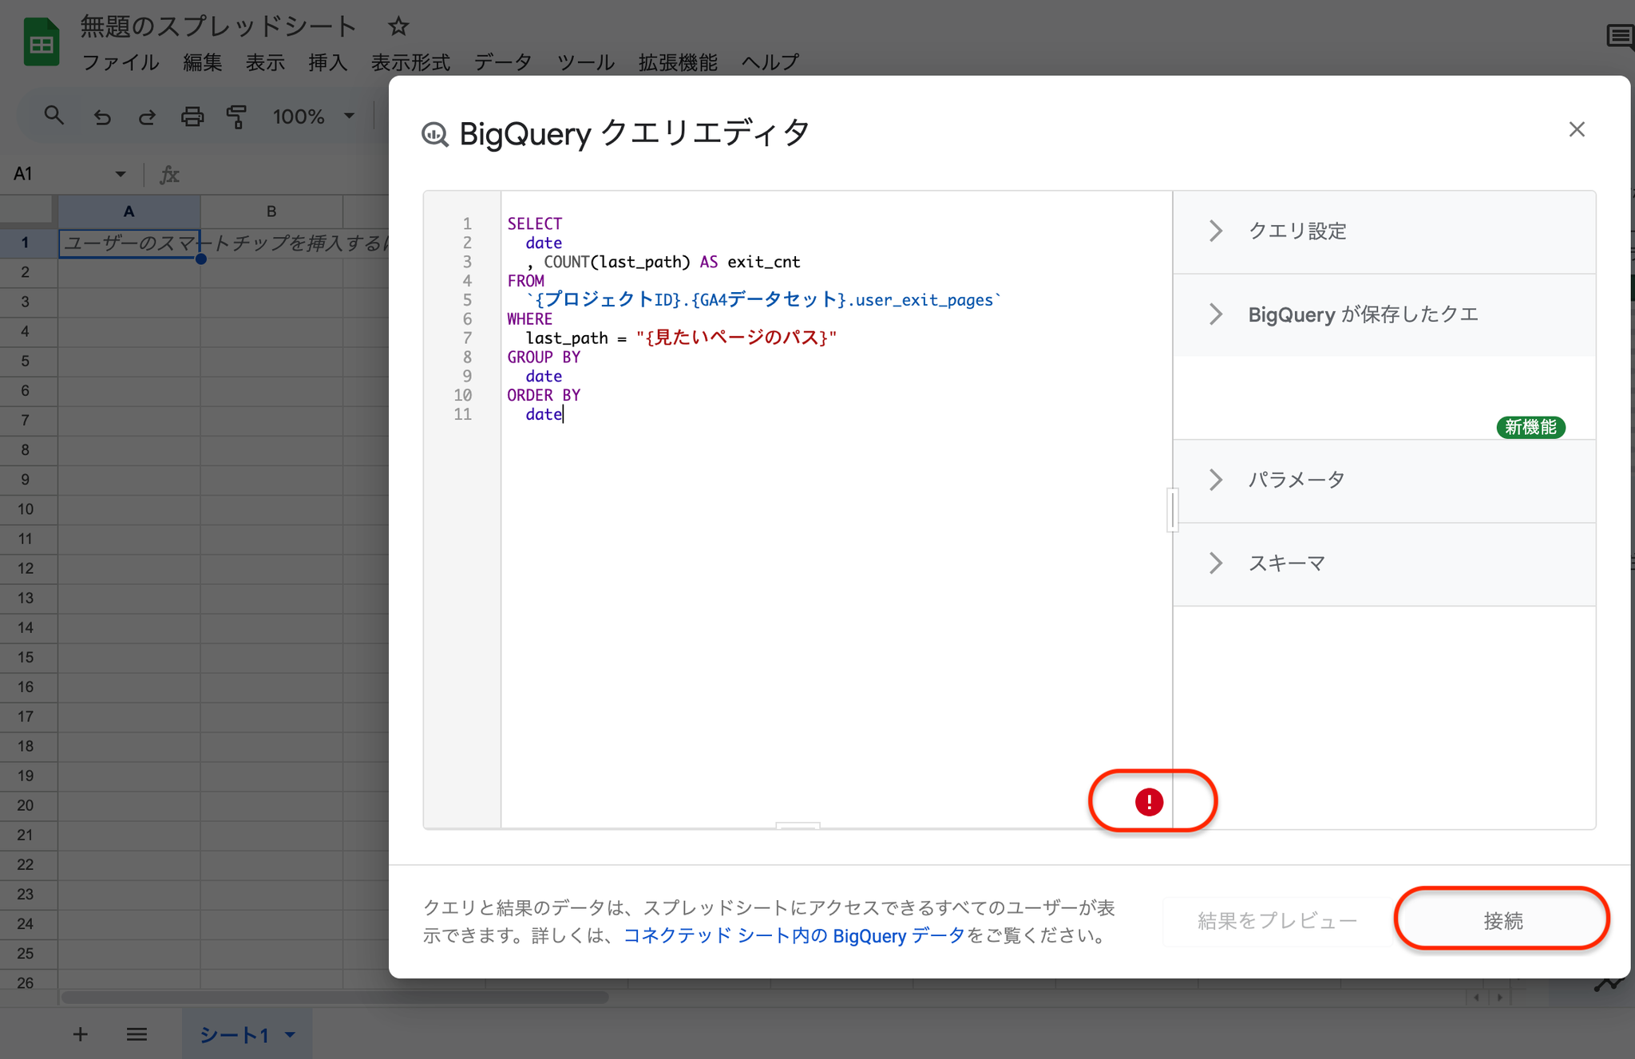Click the sheet horizontal scrollbar

(335, 997)
